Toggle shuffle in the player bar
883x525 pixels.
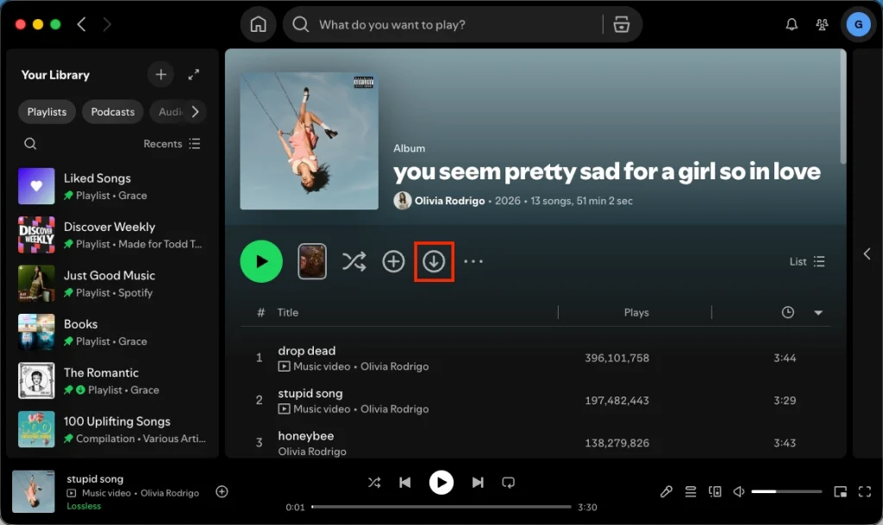tap(374, 482)
